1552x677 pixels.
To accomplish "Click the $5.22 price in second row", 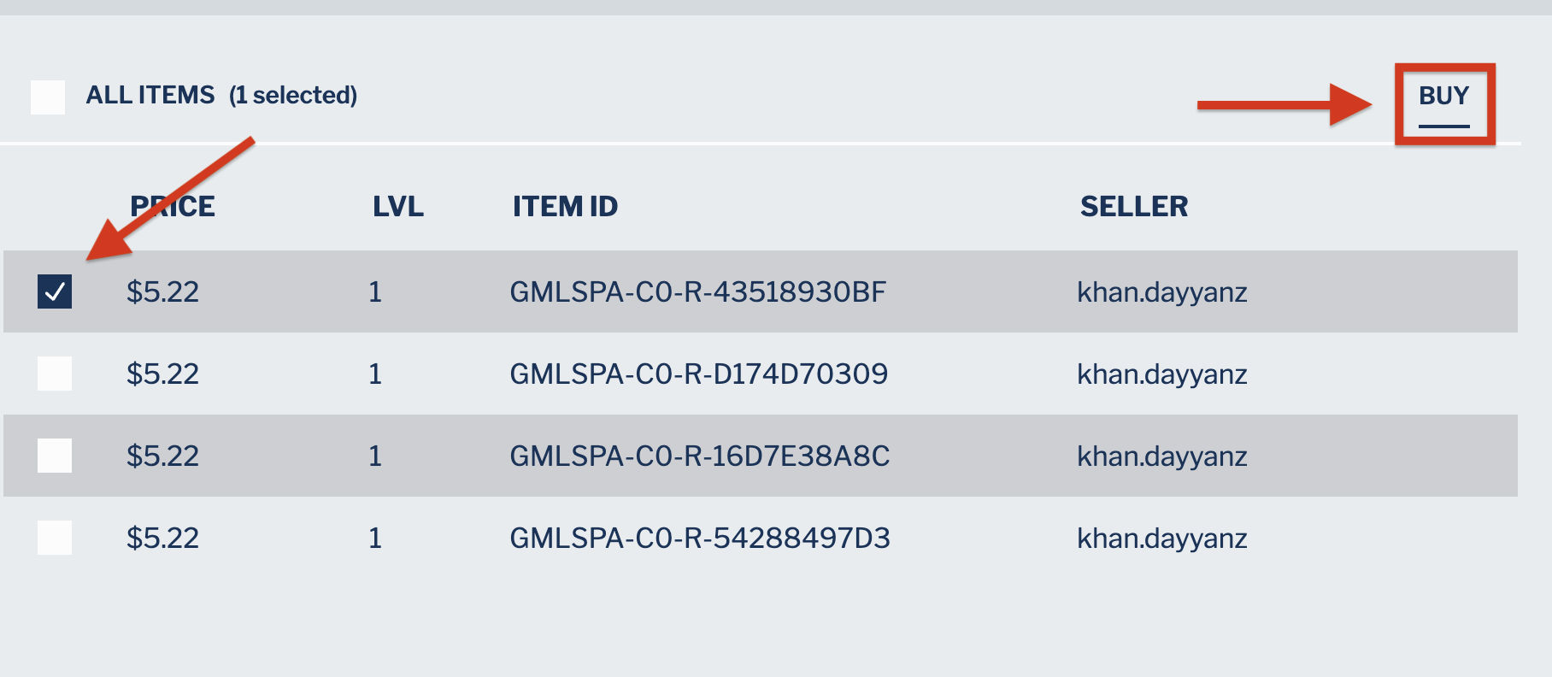I will [162, 374].
